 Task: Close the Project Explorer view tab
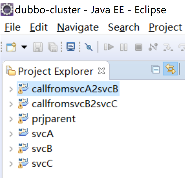(x=101, y=71)
